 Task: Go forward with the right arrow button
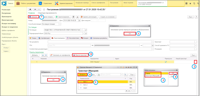[x=39, y=9]
